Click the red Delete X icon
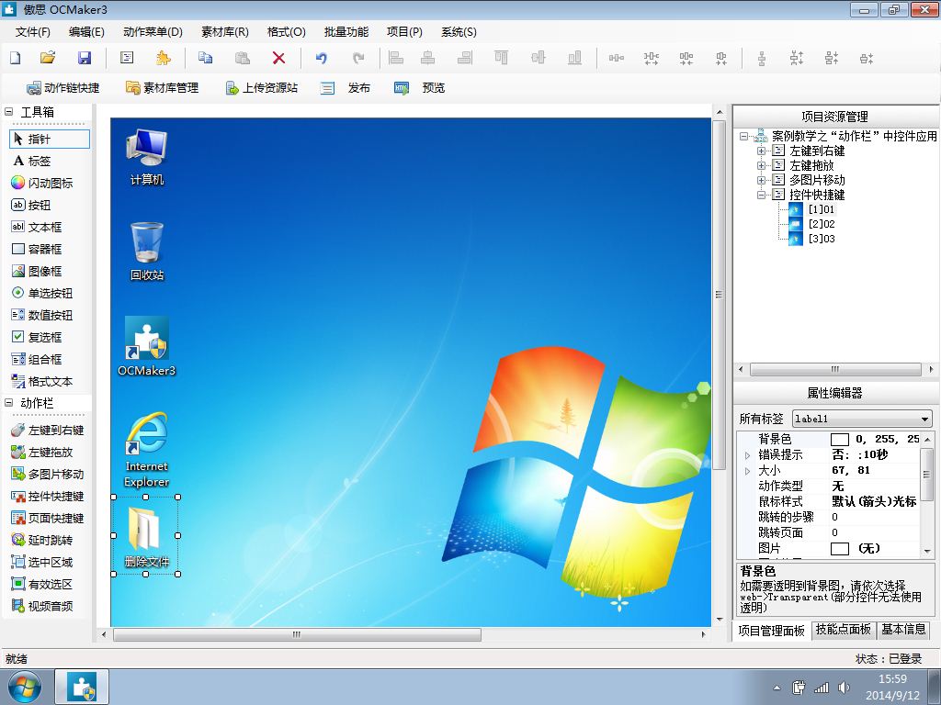Image resolution: width=941 pixels, height=705 pixels. point(278,58)
